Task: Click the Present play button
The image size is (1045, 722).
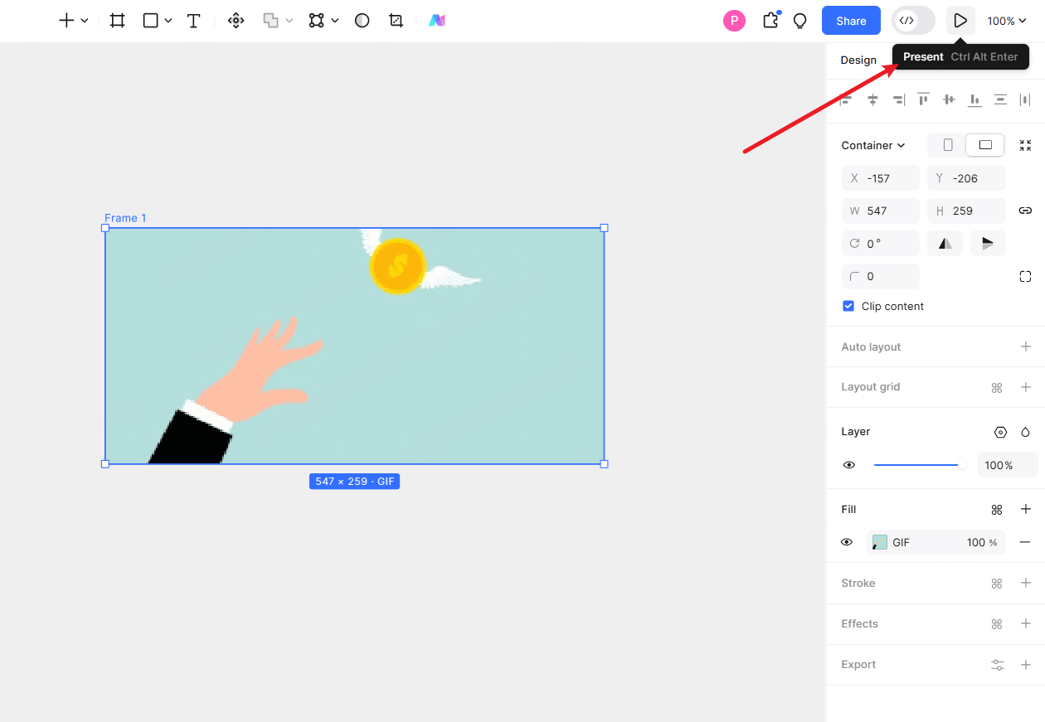Action: point(960,21)
